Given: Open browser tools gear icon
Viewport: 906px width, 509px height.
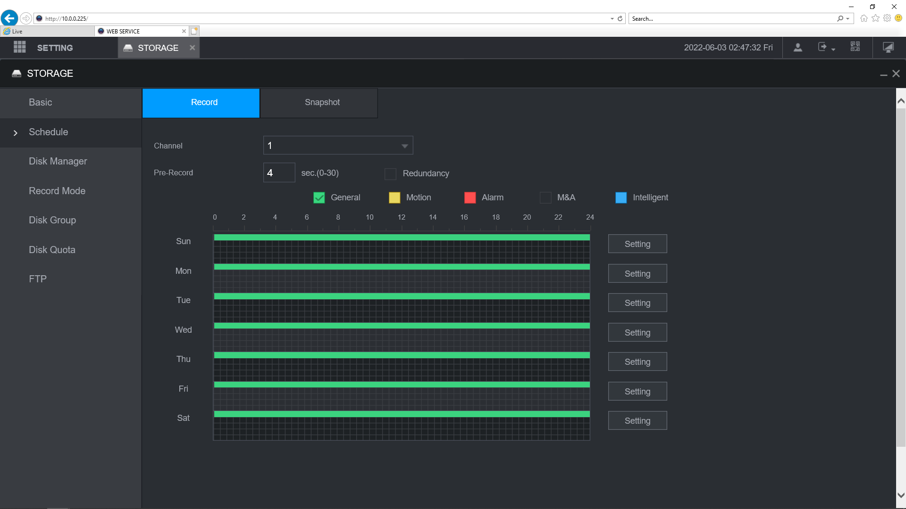Looking at the screenshot, I should [x=887, y=18].
